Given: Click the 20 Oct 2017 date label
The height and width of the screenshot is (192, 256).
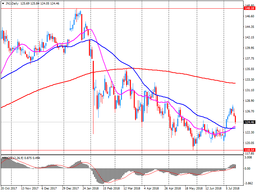Looking at the screenshot, I should [x=9, y=188].
